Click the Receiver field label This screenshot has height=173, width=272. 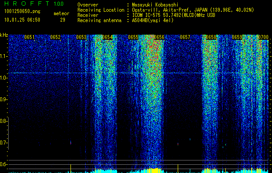point(88,15)
